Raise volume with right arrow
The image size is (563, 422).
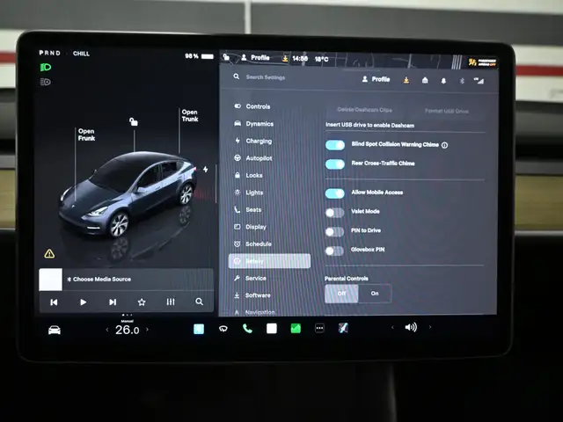pyautogui.click(x=430, y=327)
